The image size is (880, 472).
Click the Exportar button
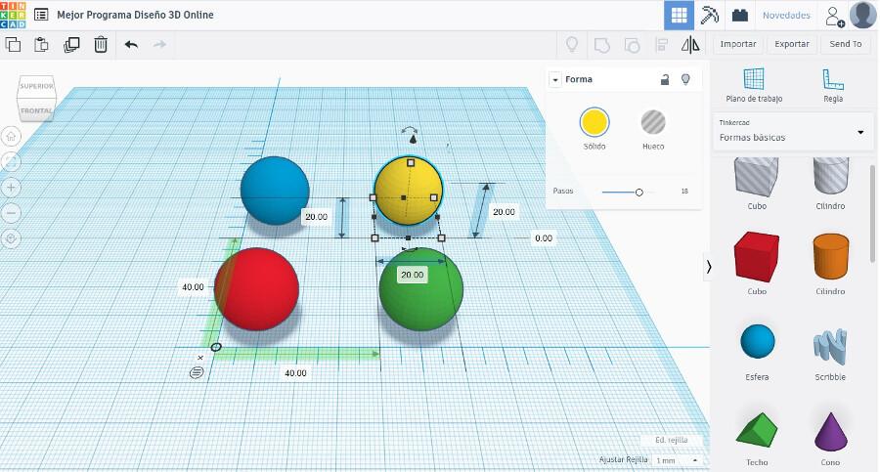(x=791, y=44)
